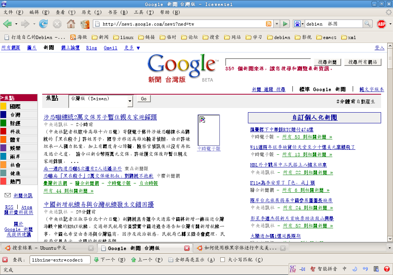Image resolution: width=393 pixels, height=275 pixels.
Task: Open the linux bookmarks folder
Action: 123,37
